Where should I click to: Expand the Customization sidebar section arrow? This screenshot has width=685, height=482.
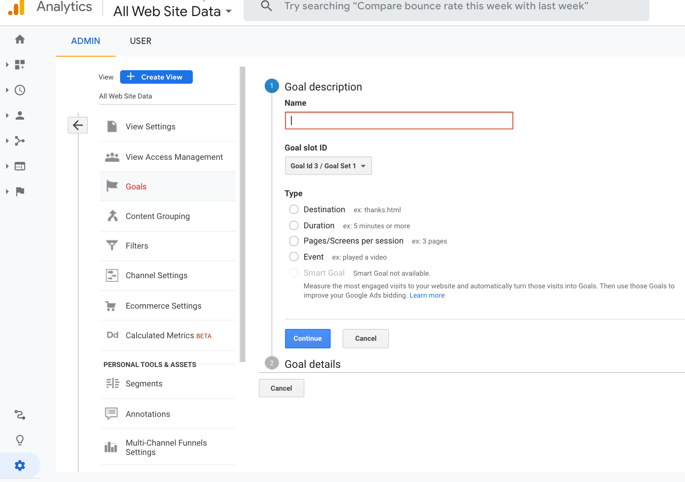(x=7, y=65)
